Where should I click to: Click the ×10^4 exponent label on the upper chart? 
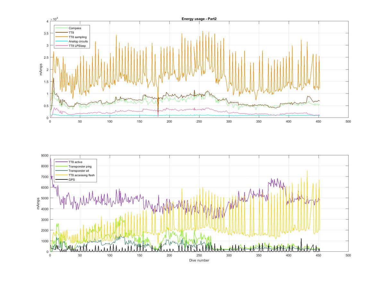(54, 19)
